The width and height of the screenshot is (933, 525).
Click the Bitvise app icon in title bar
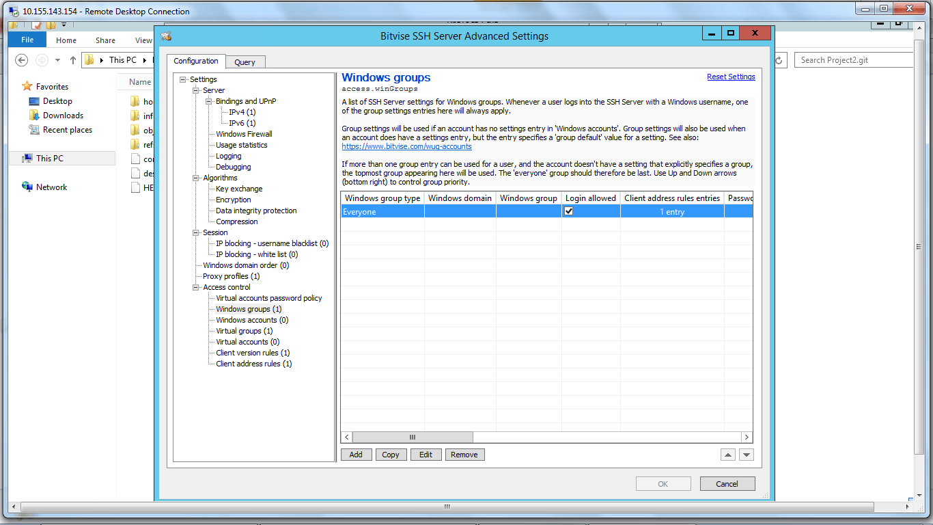point(166,36)
